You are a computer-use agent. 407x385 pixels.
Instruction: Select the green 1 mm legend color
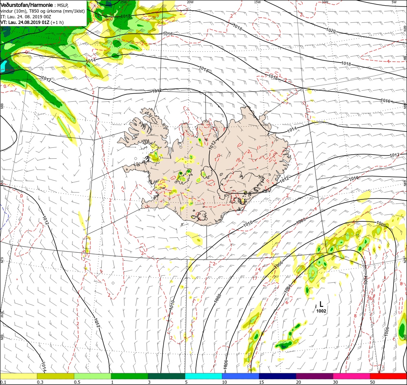coord(129,376)
